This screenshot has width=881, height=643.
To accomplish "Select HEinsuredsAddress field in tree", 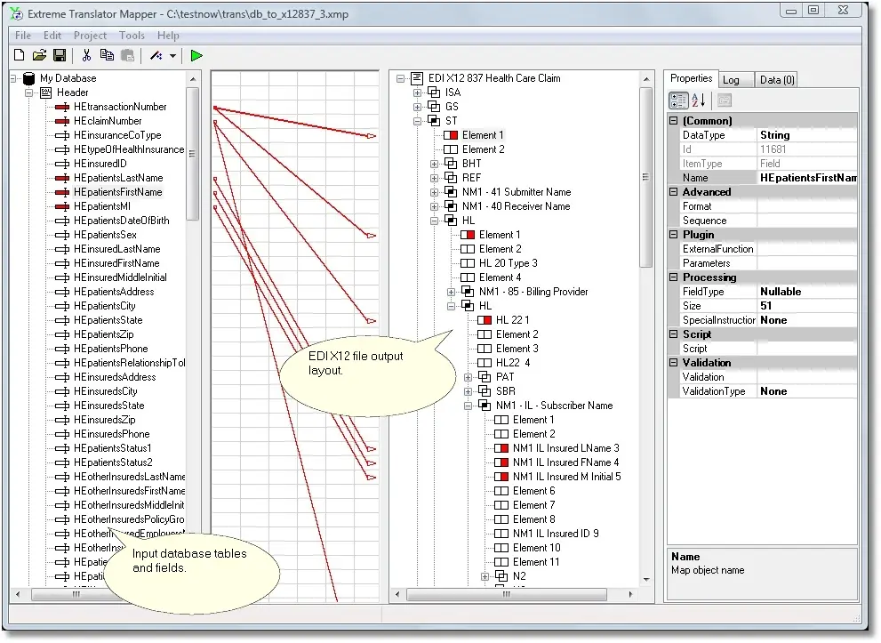I will point(115,376).
